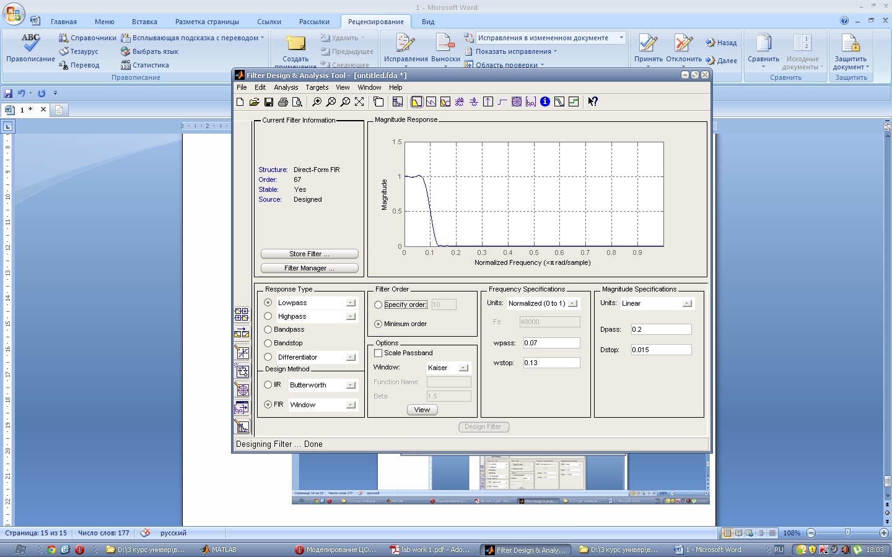Print using the FDATool printer icon
Screen dimensions: 892x557
(283, 102)
